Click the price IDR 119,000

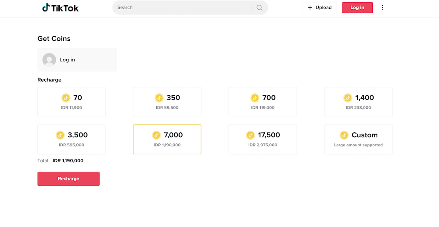[x=263, y=108]
